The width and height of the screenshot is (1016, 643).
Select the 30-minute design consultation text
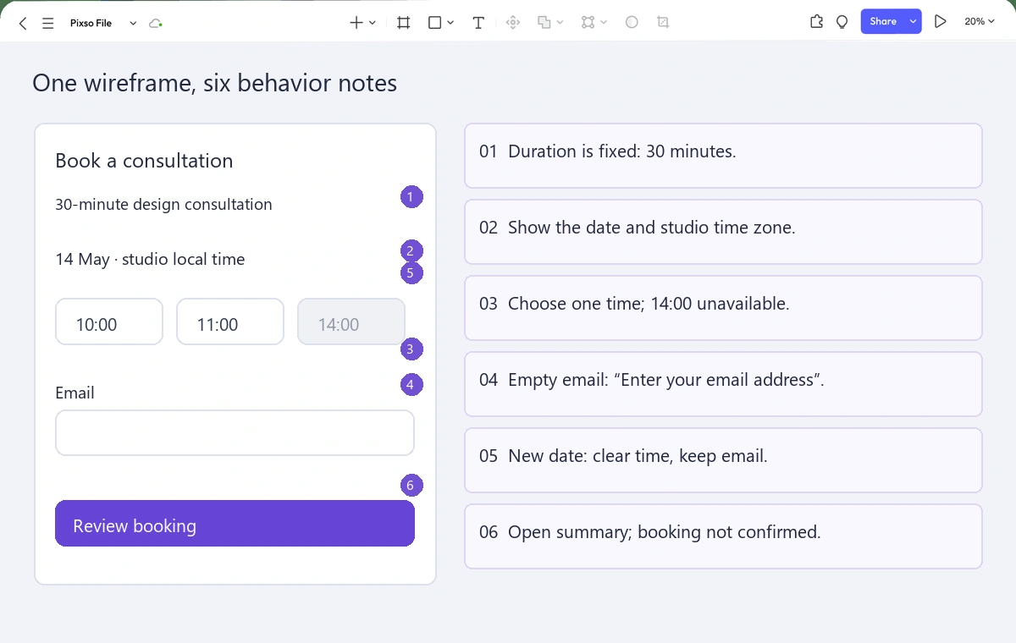point(163,205)
